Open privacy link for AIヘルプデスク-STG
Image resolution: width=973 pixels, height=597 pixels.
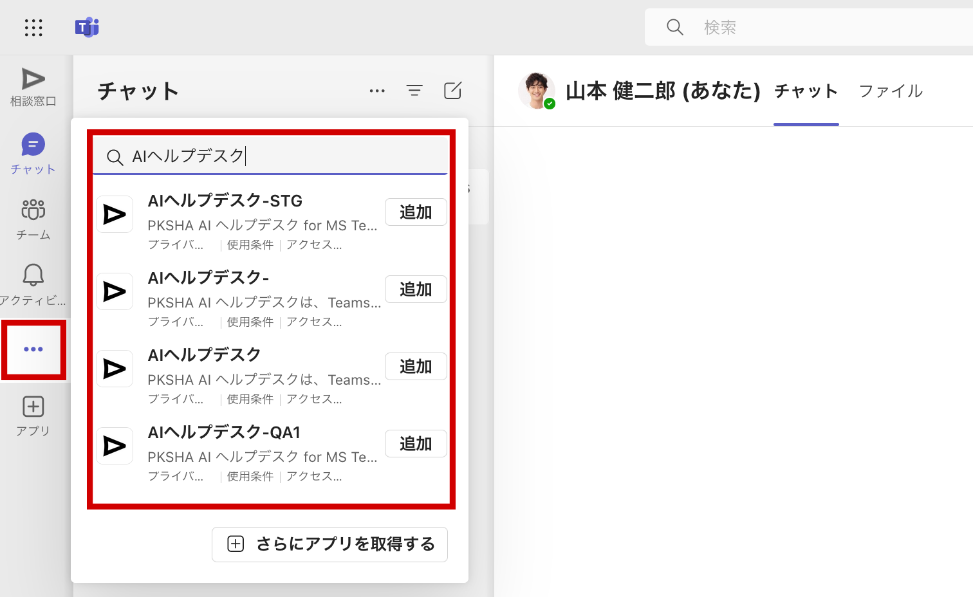click(176, 245)
